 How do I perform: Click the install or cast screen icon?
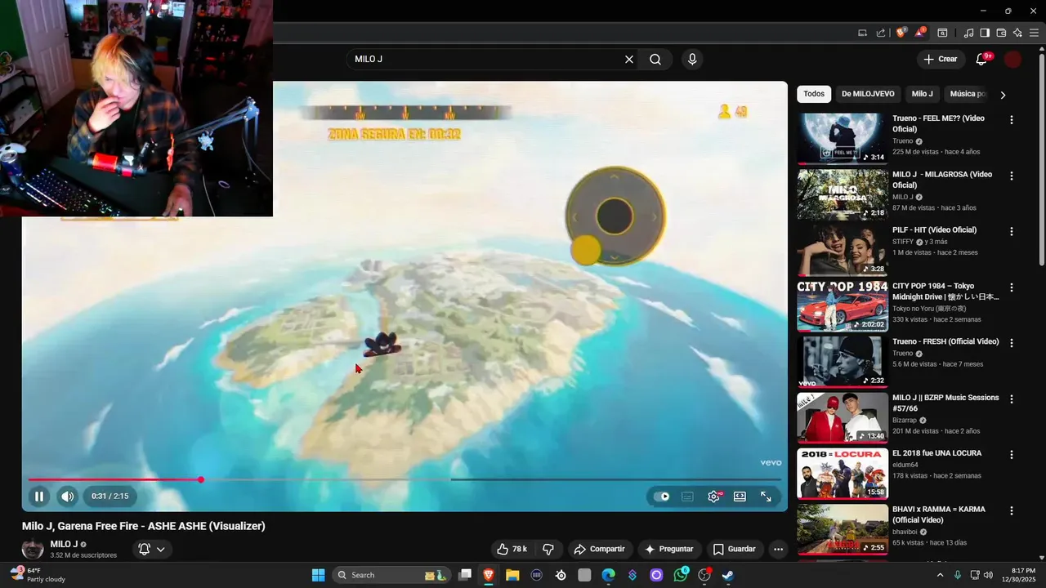point(862,33)
